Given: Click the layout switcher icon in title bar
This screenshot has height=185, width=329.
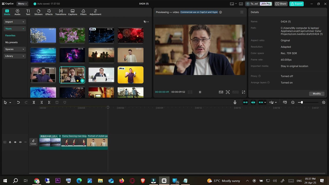Looking at the screenshot, I should (x=232, y=4).
